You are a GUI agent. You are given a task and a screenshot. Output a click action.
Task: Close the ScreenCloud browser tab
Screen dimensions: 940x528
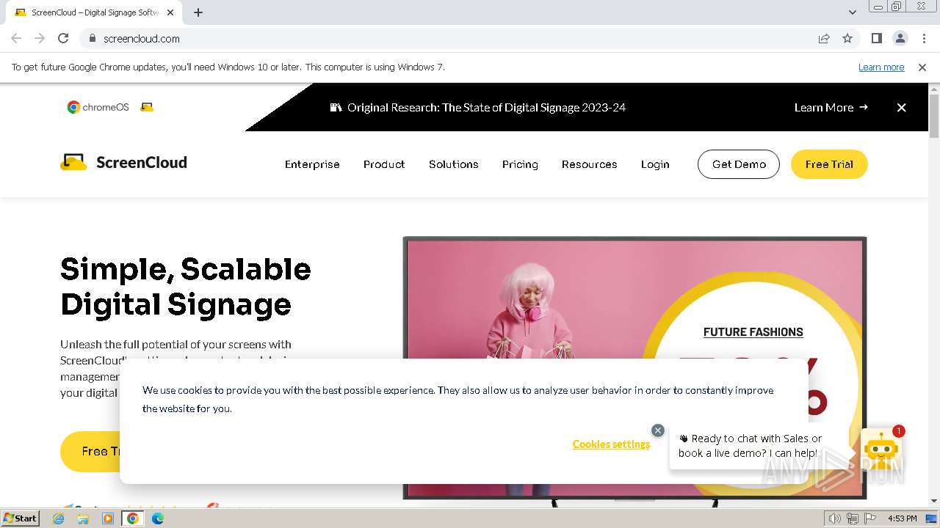(x=170, y=12)
